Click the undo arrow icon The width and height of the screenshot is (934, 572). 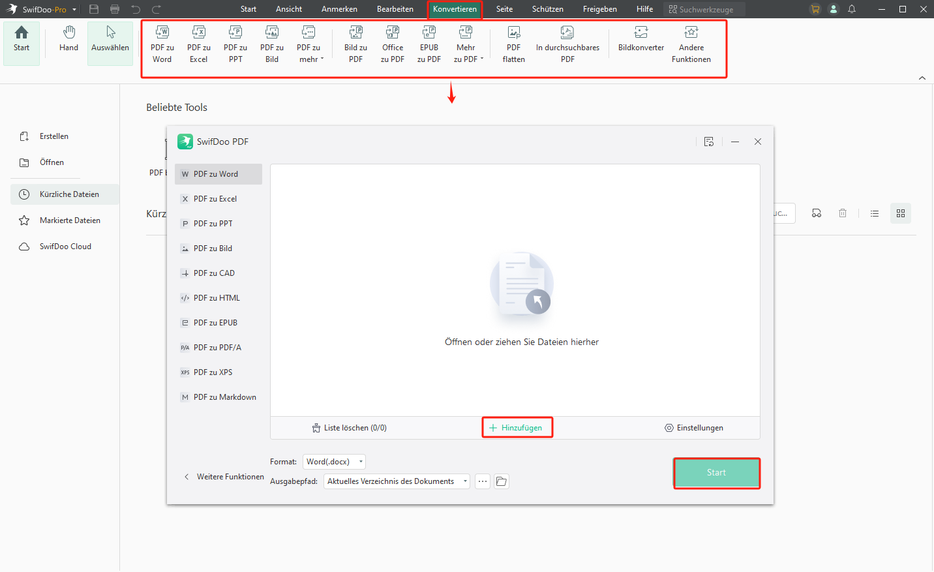136,9
